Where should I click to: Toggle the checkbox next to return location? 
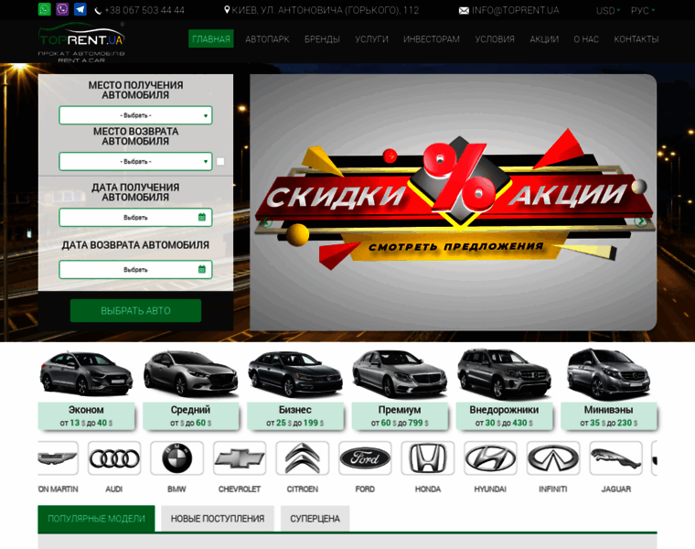[x=220, y=161]
